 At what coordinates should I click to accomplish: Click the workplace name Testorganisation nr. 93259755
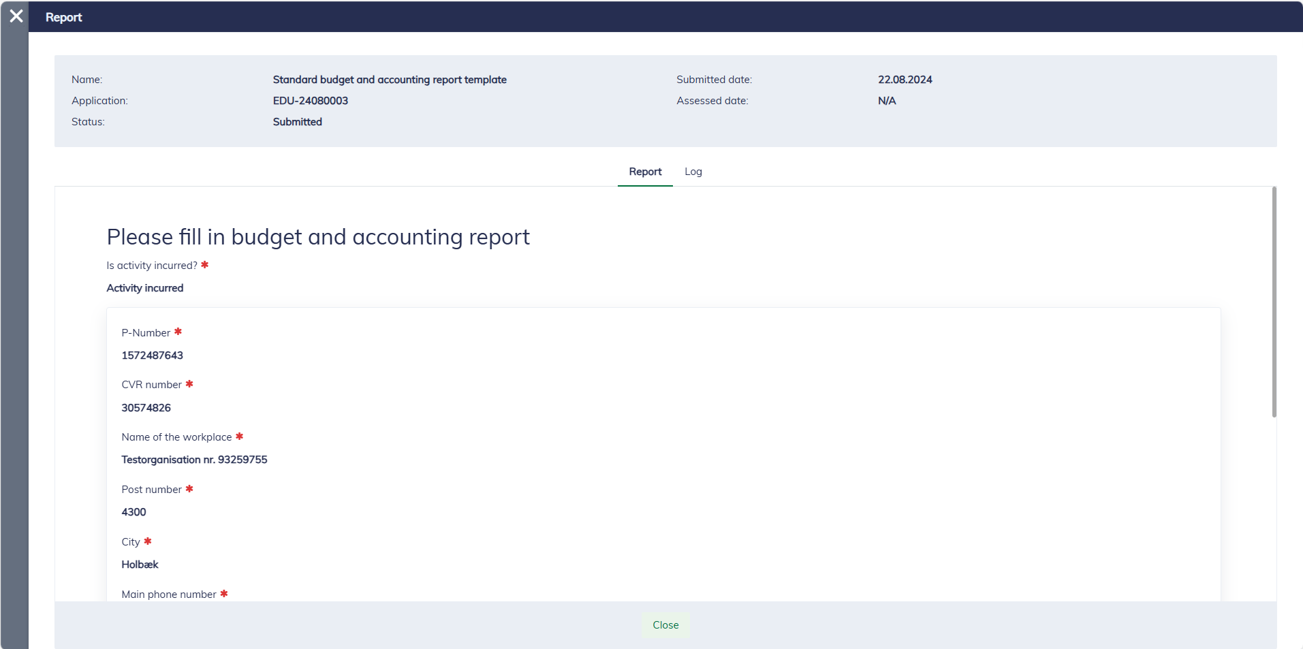[194, 460]
